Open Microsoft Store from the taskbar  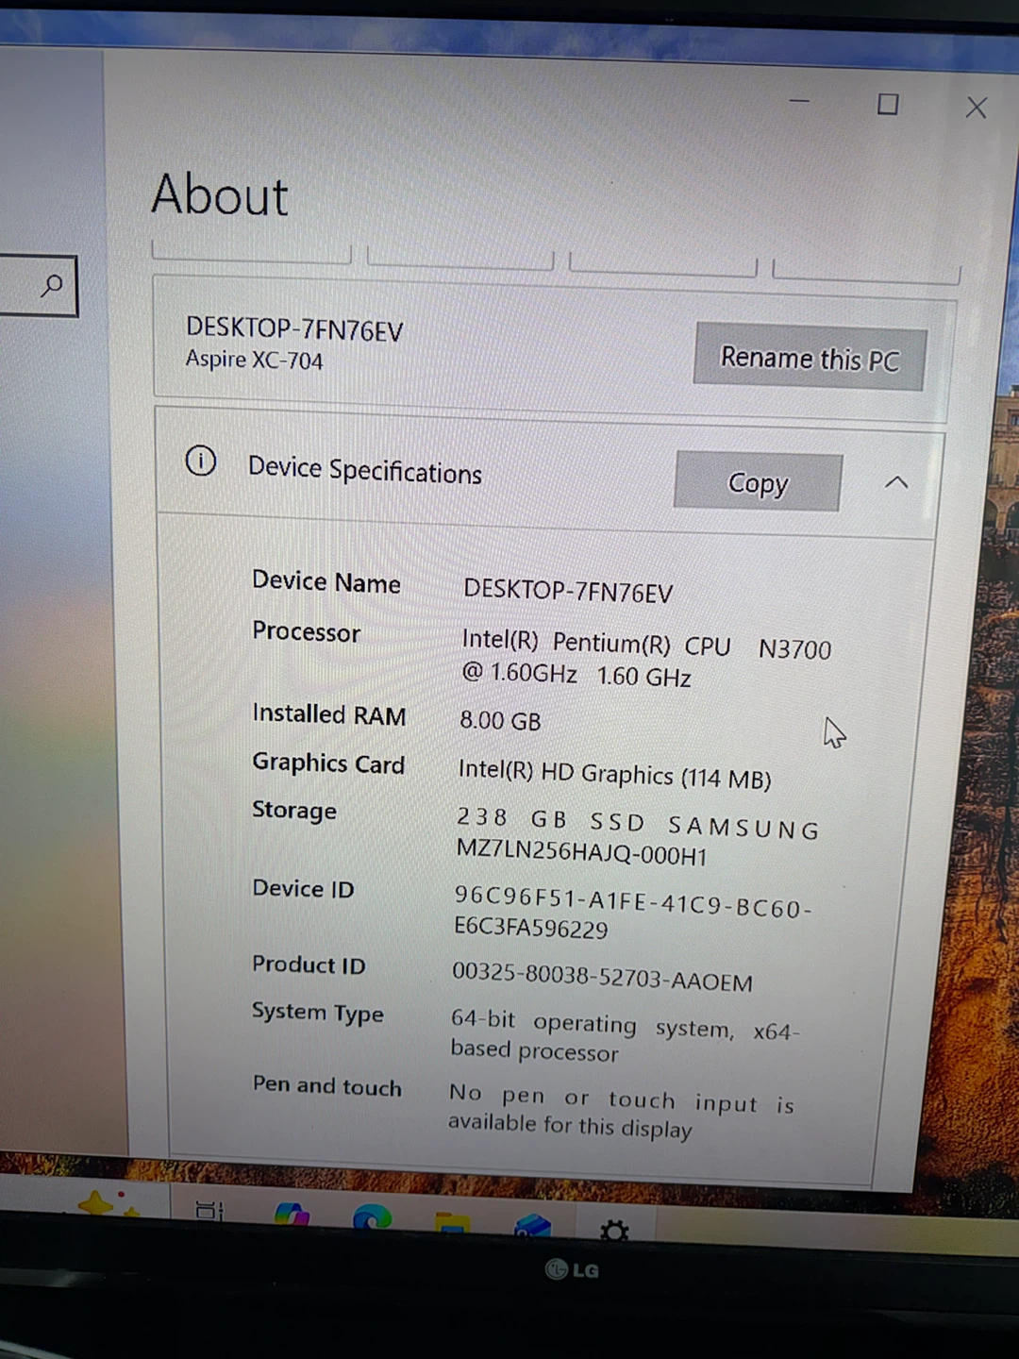(533, 1225)
